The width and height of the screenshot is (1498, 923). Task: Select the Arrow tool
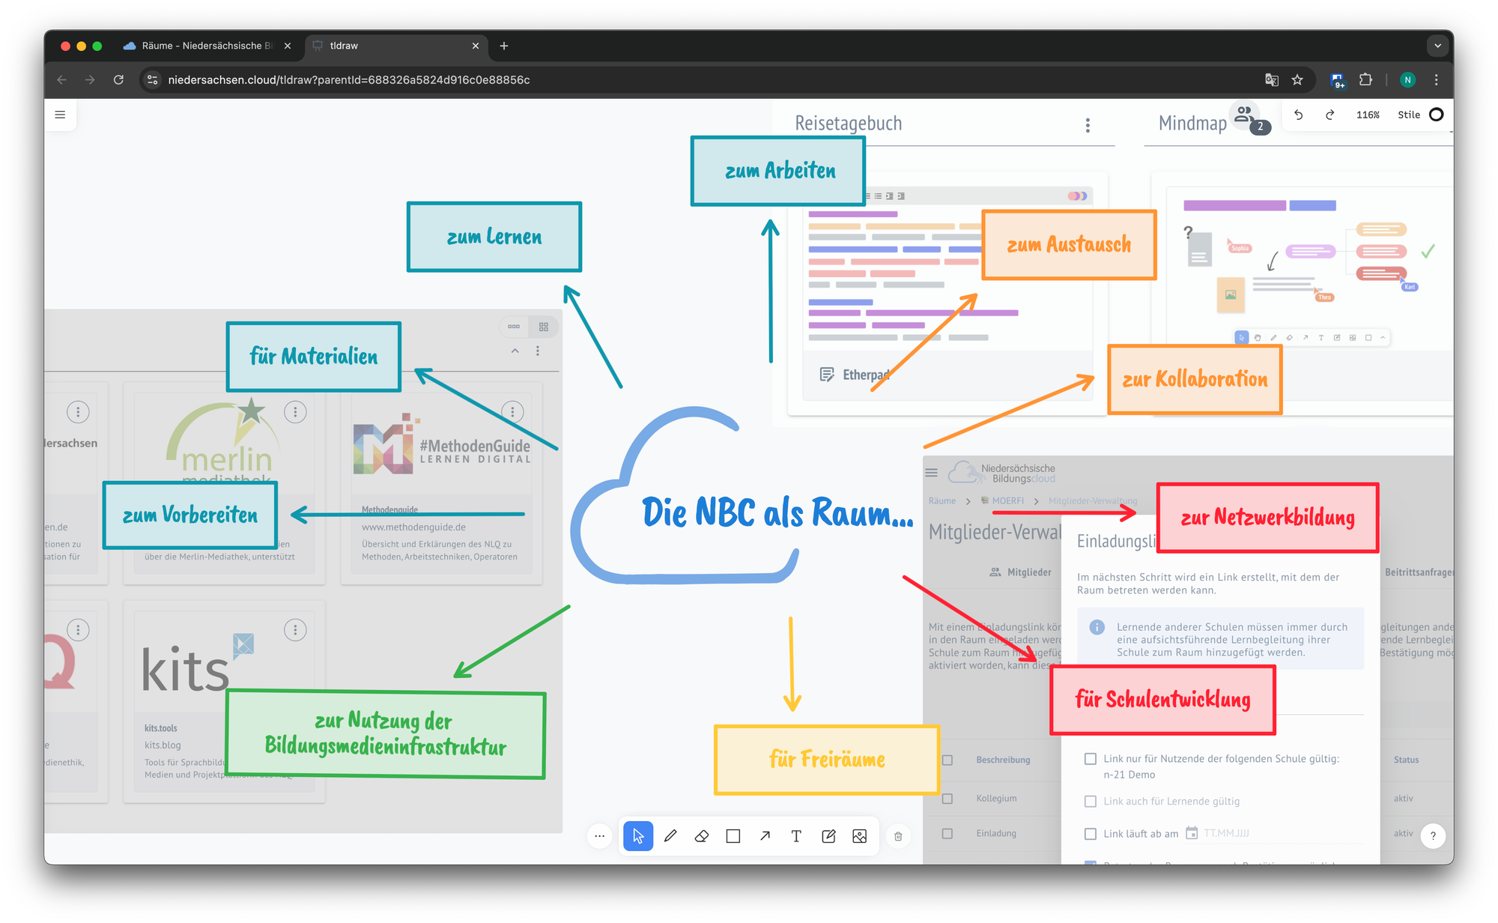tap(765, 836)
